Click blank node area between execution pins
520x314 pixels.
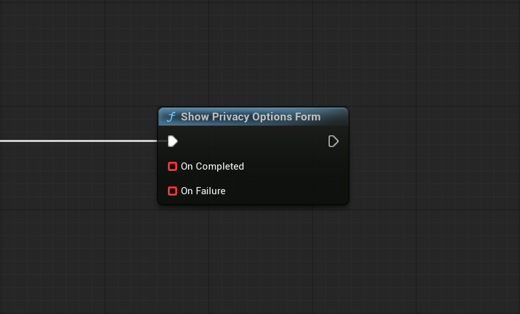click(253, 141)
